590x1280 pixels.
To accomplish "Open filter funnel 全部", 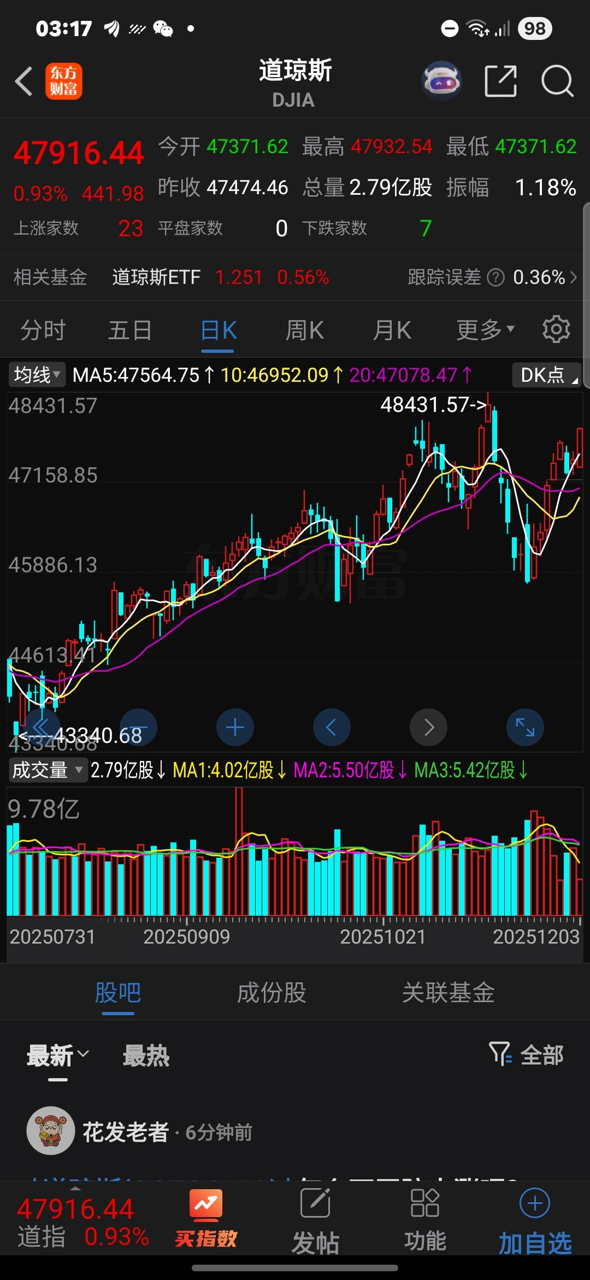I will 526,1054.
